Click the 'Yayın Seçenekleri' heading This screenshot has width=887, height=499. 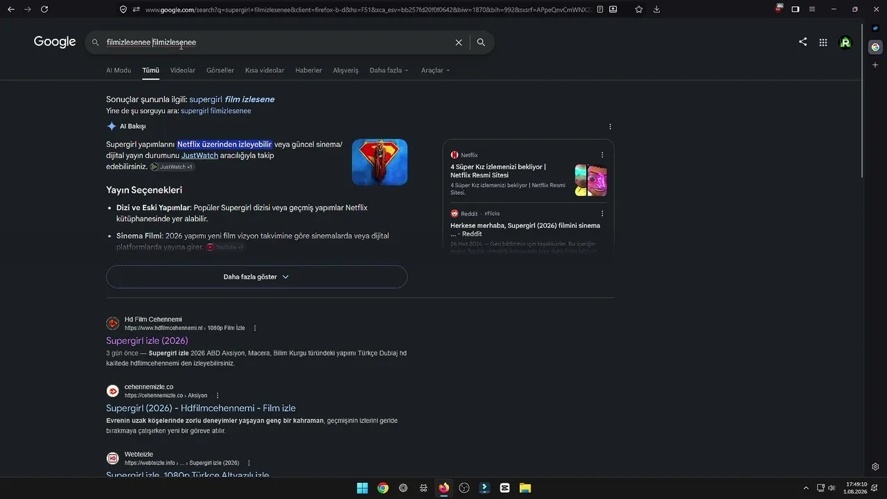pyautogui.click(x=144, y=190)
